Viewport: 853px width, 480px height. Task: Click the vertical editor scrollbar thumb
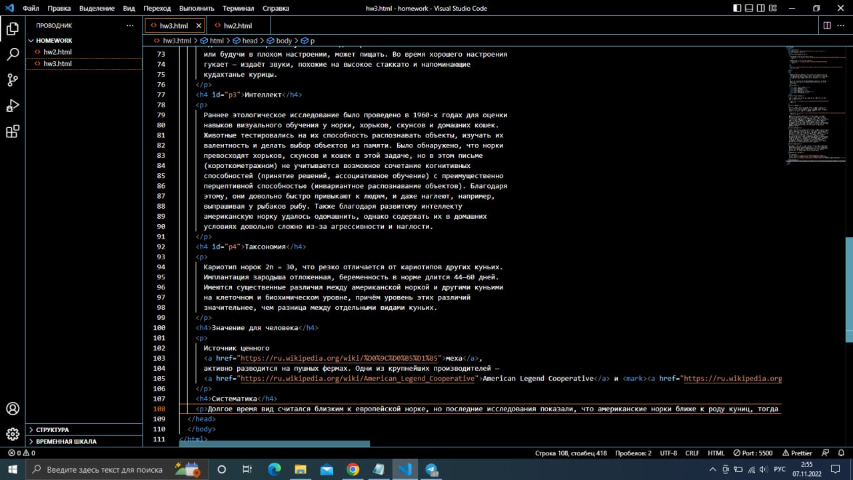[x=849, y=285]
